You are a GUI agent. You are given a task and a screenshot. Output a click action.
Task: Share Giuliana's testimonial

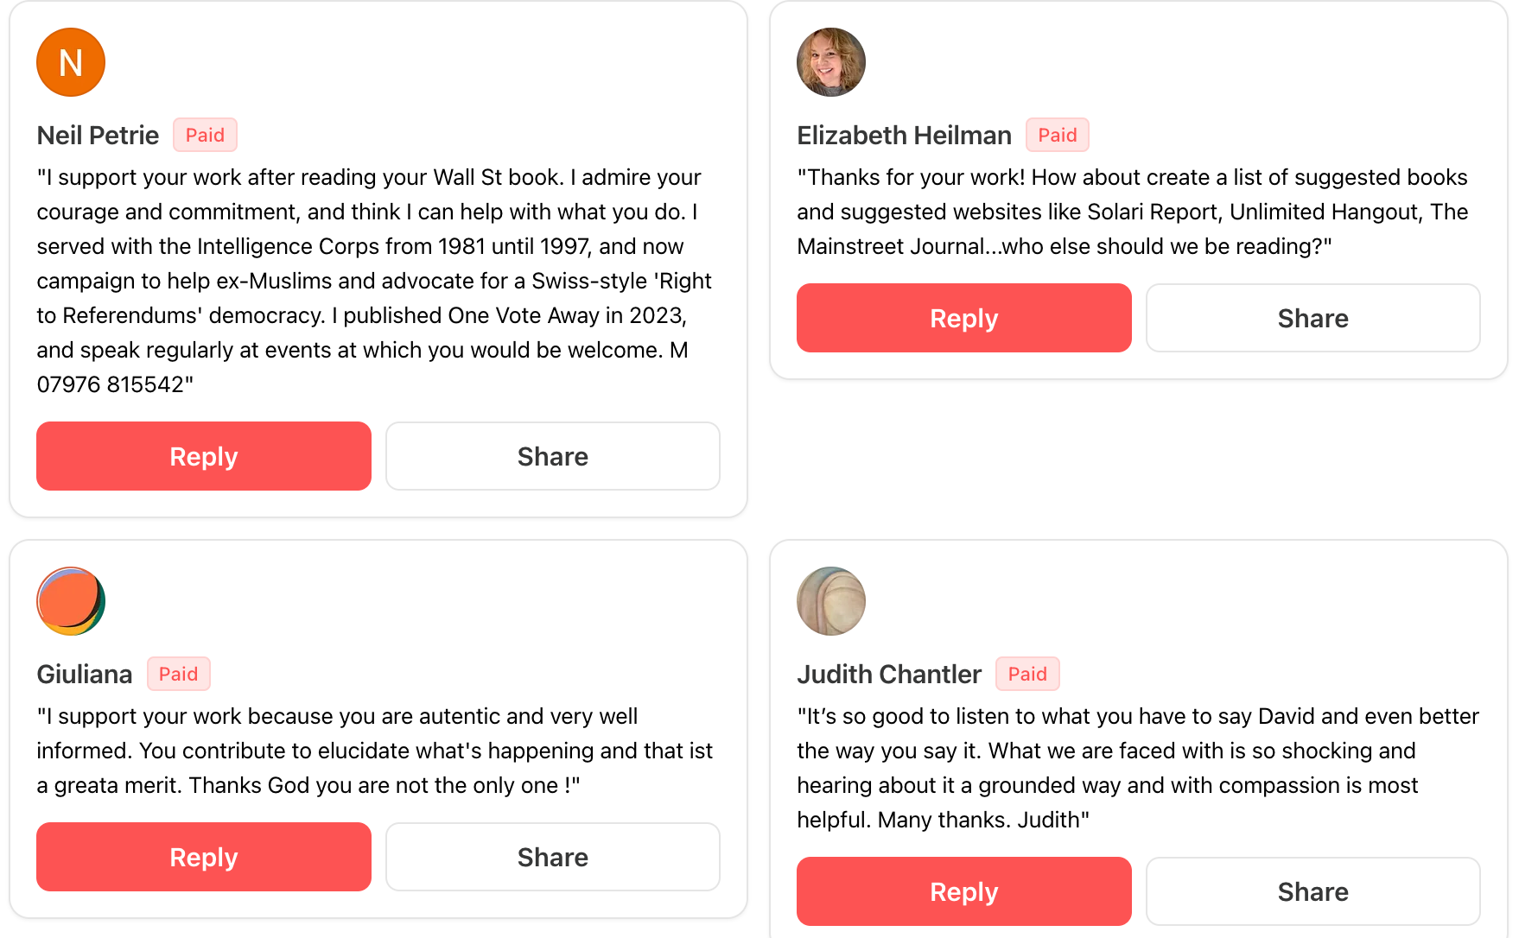point(552,857)
